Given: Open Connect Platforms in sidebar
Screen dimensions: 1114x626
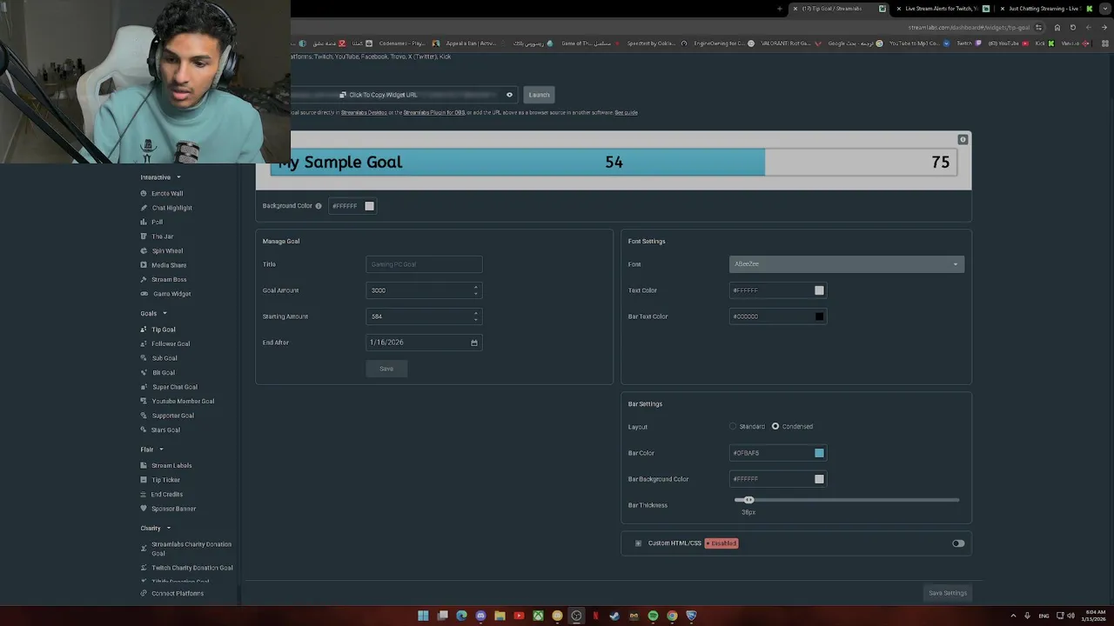Looking at the screenshot, I should pos(178,593).
